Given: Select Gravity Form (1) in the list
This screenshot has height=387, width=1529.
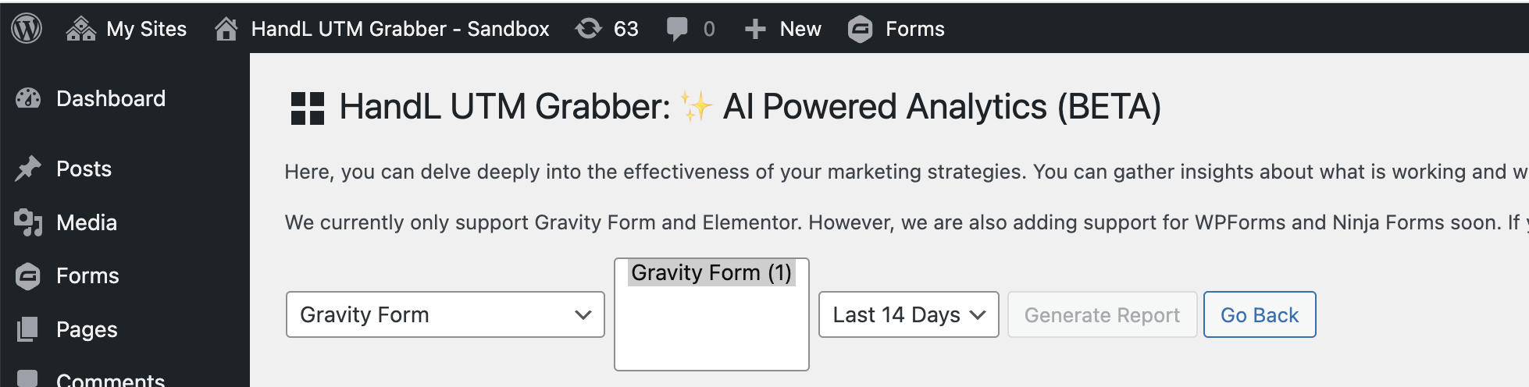Looking at the screenshot, I should (x=711, y=273).
